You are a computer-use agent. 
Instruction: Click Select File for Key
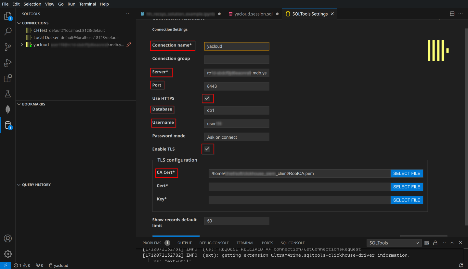[x=407, y=200]
